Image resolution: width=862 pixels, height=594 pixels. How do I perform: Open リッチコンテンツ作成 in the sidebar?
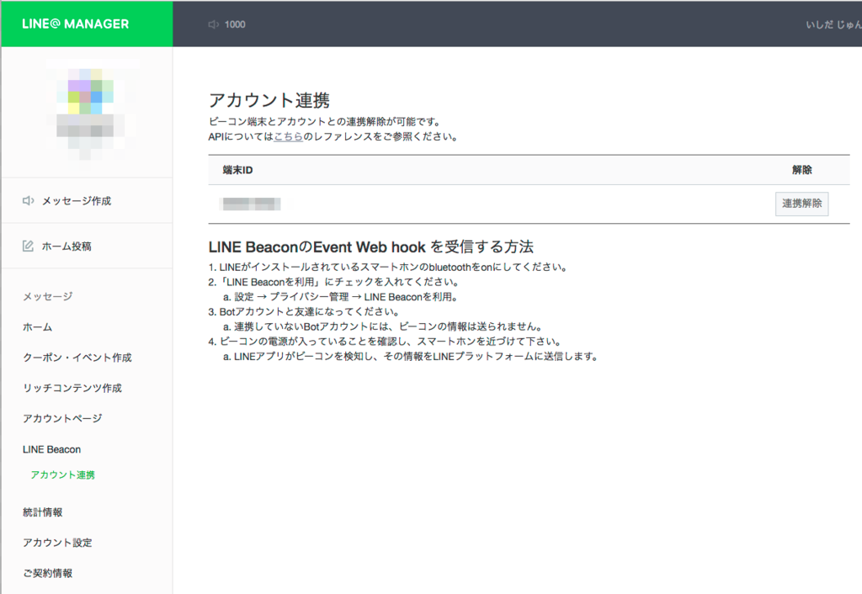click(x=72, y=388)
